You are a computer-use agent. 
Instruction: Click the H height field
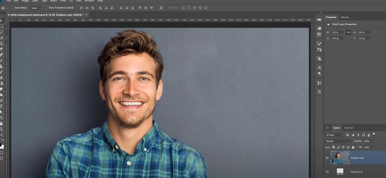(364, 32)
